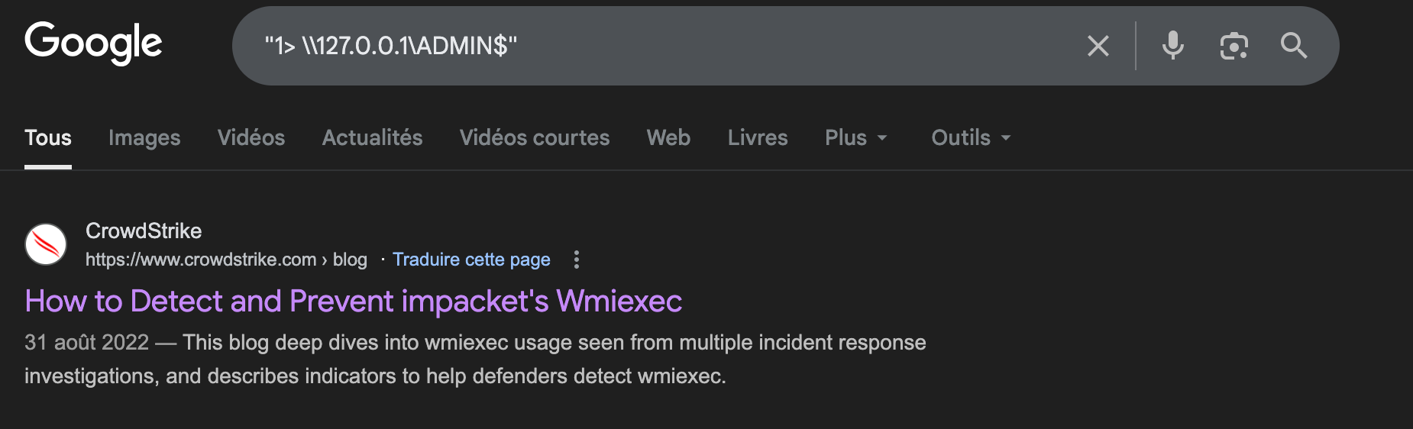The height and width of the screenshot is (429, 1413).
Task: Click Traduire cette page link
Action: [471, 260]
